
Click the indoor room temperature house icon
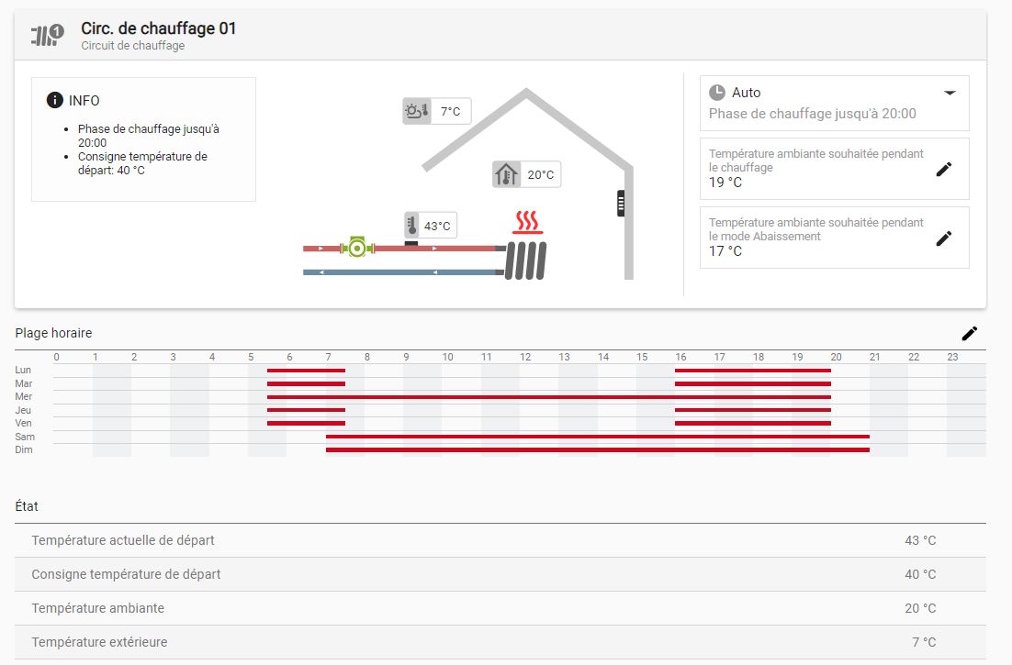(x=506, y=174)
